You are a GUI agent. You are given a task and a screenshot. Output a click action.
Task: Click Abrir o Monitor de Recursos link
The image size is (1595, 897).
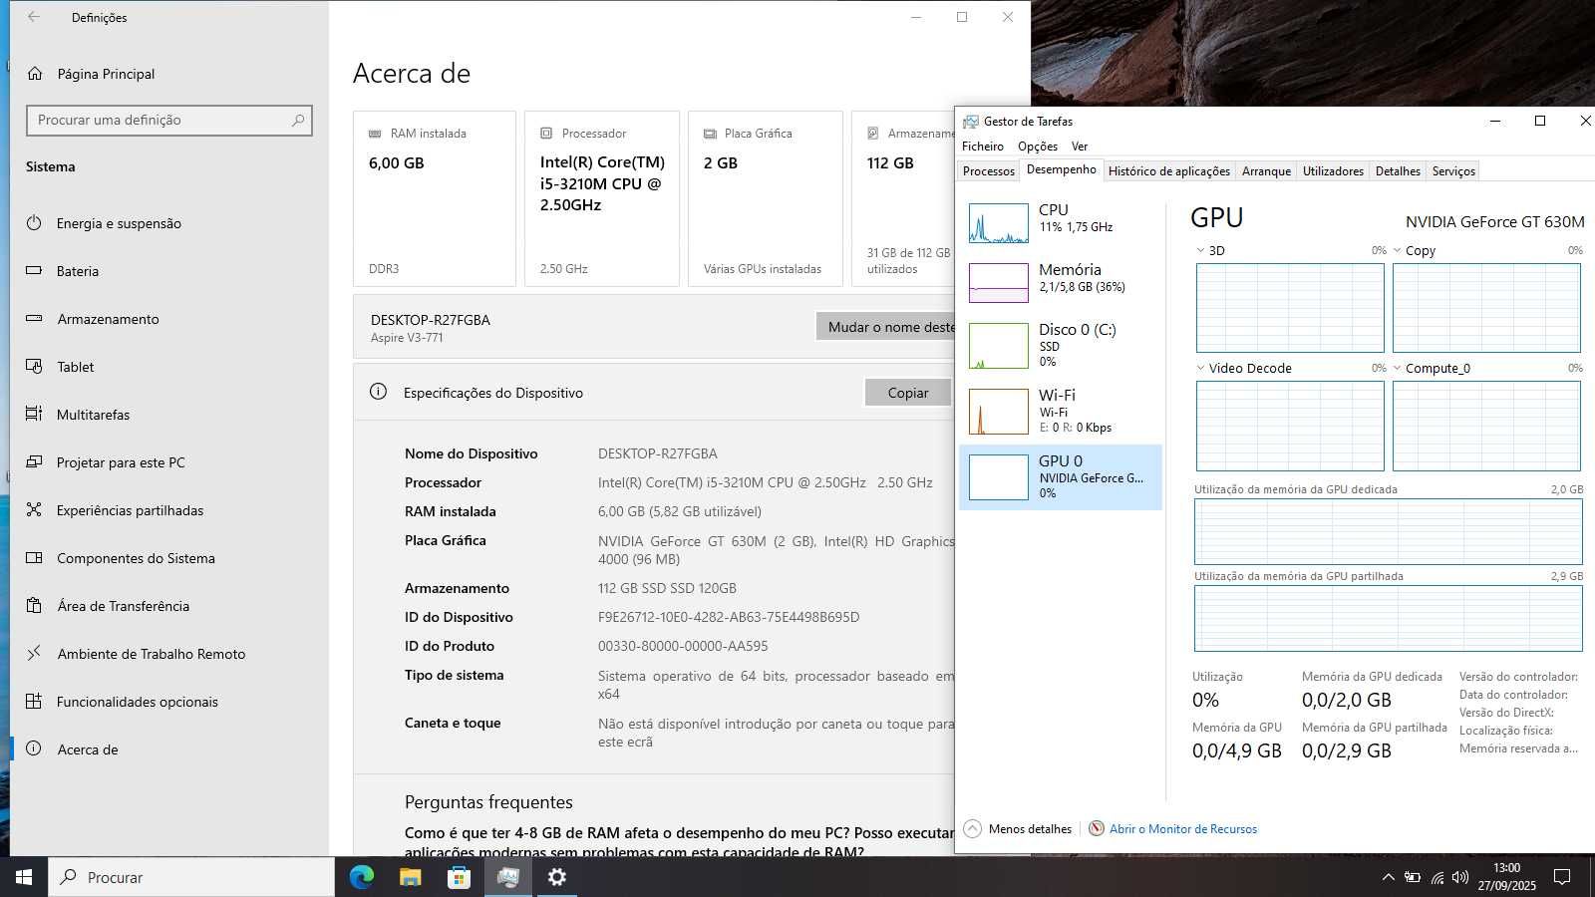[x=1183, y=829]
